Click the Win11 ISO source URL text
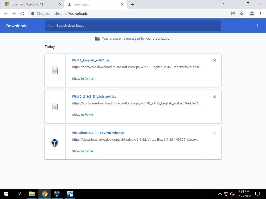 [x=137, y=67]
